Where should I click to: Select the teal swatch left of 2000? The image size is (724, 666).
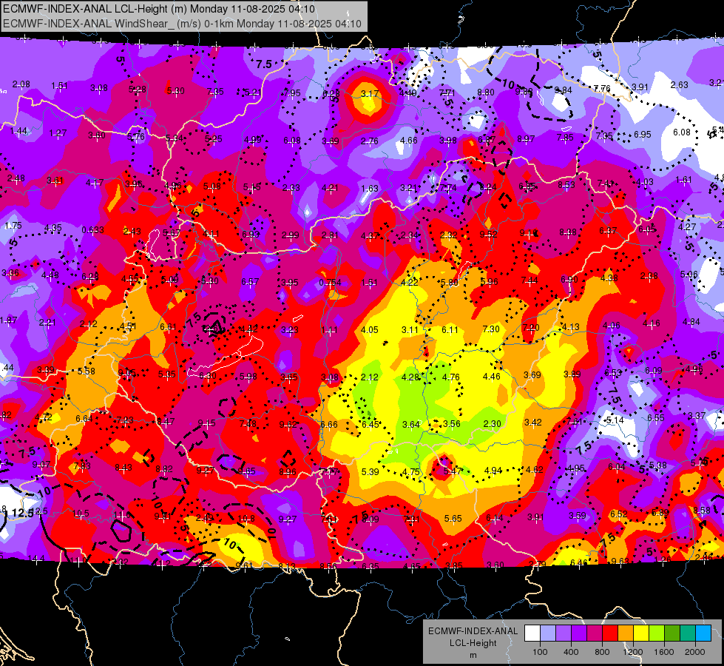click(x=688, y=633)
